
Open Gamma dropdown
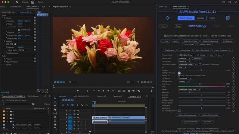pos(189,89)
